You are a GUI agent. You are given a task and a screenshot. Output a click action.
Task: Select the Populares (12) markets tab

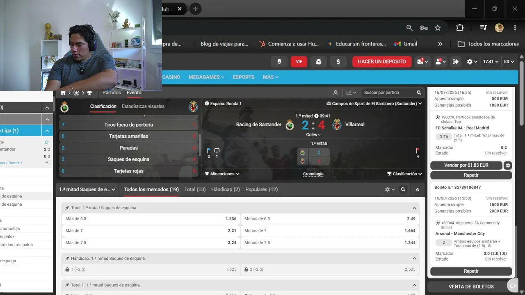point(262,190)
